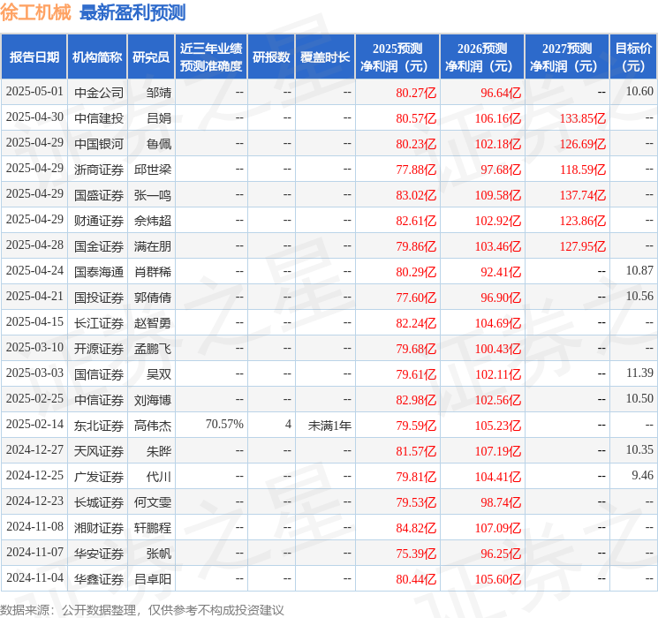658x618 pixels.
Task: Select the 2025预测净利润 column header
Action: point(397,57)
